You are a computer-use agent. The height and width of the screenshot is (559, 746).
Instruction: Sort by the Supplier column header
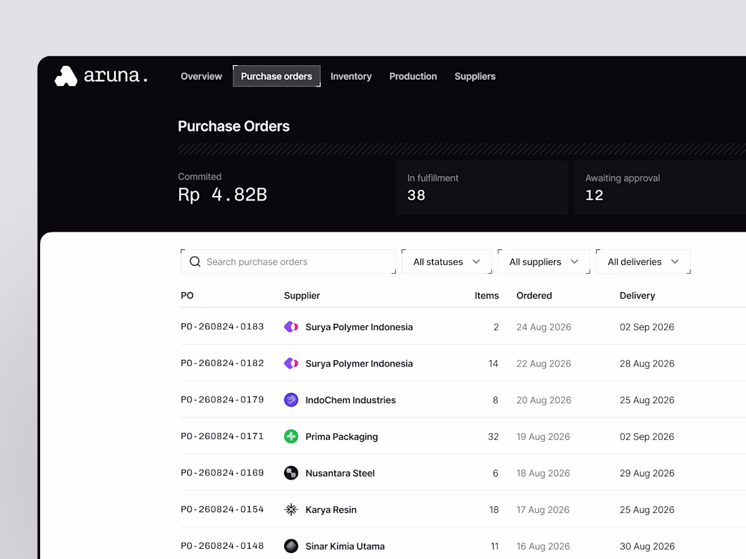click(302, 295)
